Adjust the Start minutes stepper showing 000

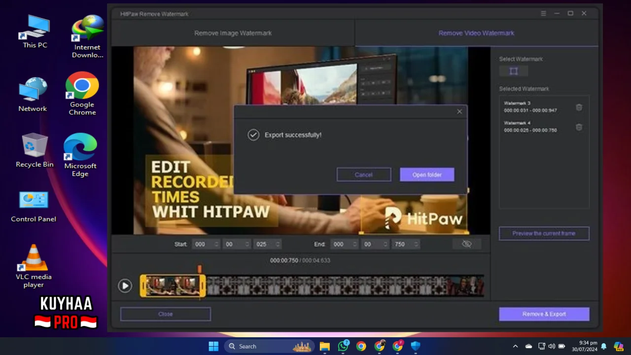[x=206, y=244]
